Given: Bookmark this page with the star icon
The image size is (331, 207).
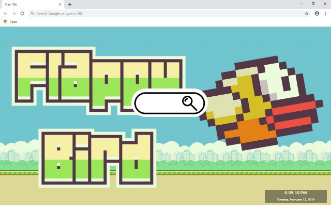Looking at the screenshot, I should click(307, 13).
